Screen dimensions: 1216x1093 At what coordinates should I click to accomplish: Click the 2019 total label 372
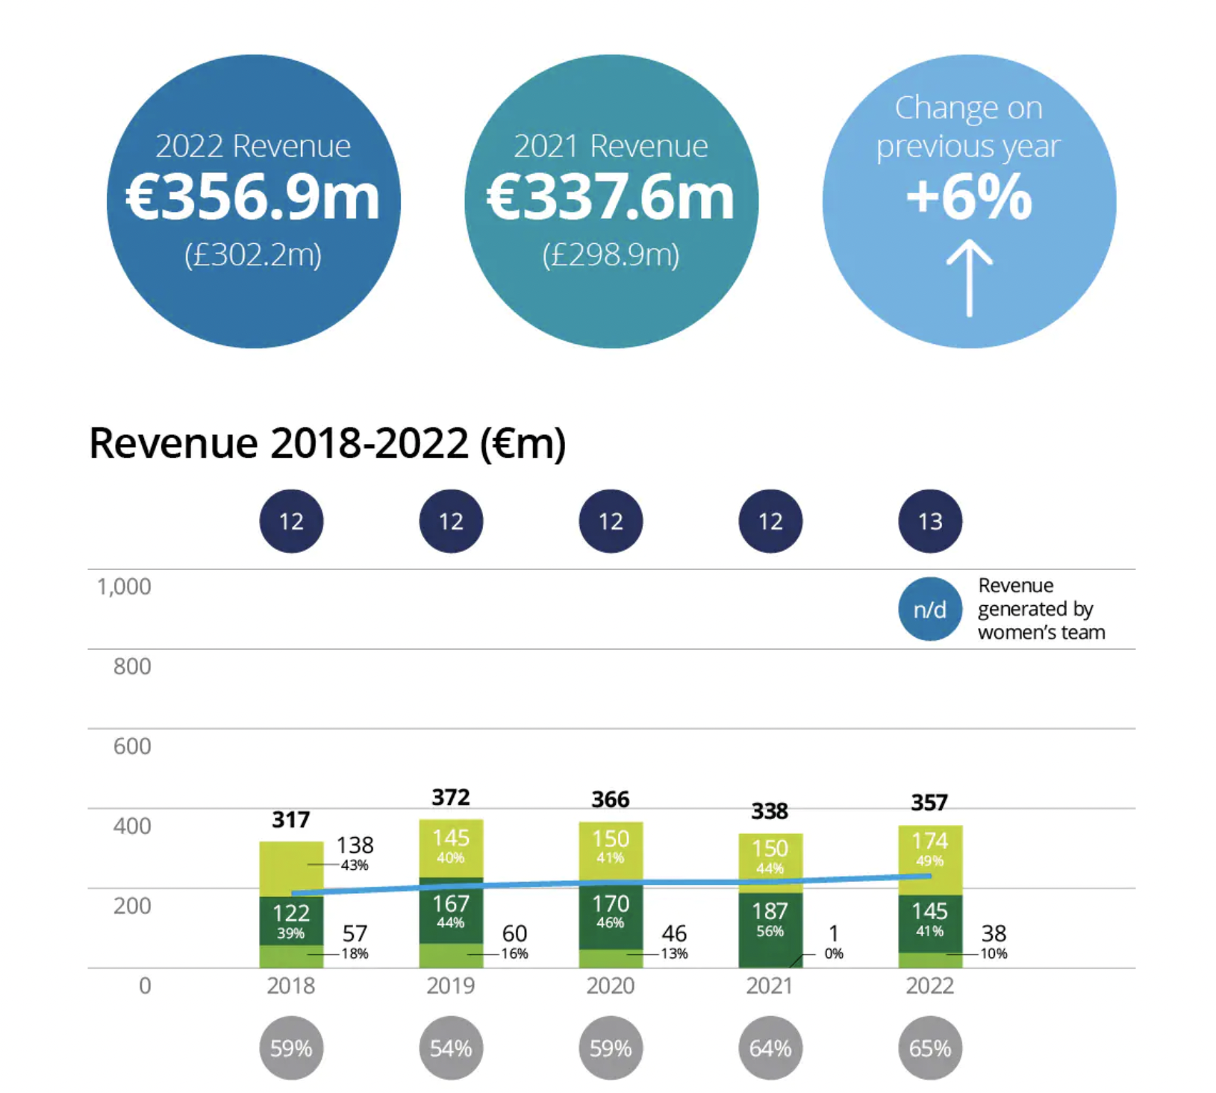click(451, 798)
